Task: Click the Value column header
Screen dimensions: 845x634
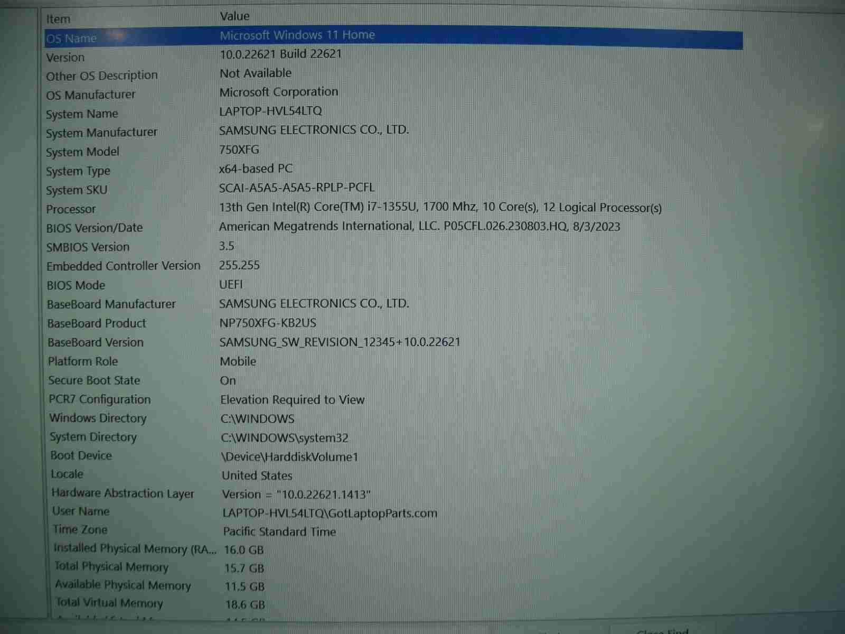Action: coord(234,16)
